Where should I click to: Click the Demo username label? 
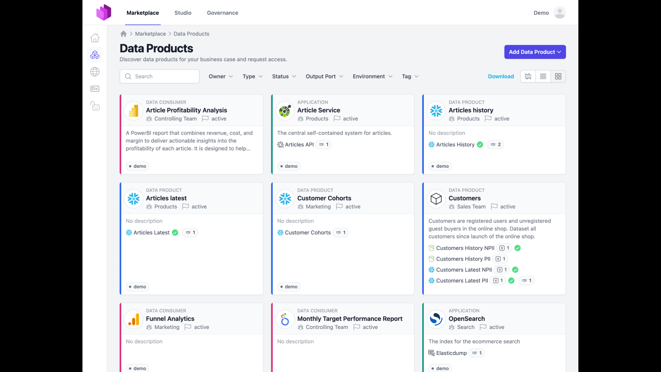541,13
